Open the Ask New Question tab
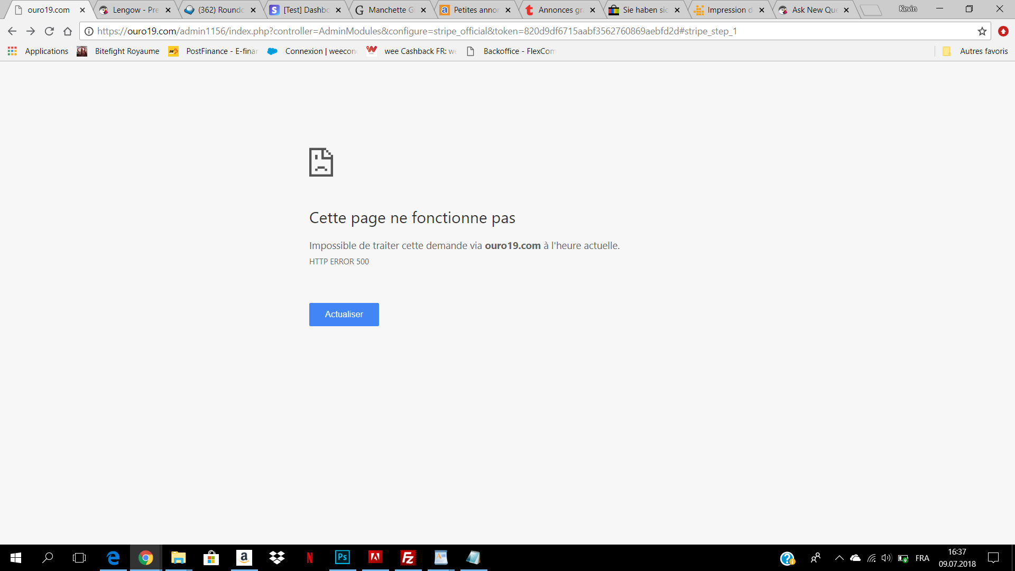 click(814, 10)
